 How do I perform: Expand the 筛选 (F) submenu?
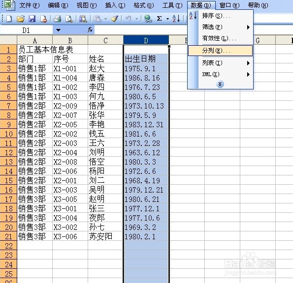click(x=248, y=28)
